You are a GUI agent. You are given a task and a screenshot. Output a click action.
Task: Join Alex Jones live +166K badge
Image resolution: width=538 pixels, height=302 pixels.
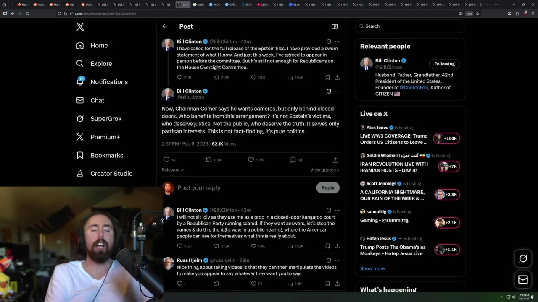[x=447, y=138]
